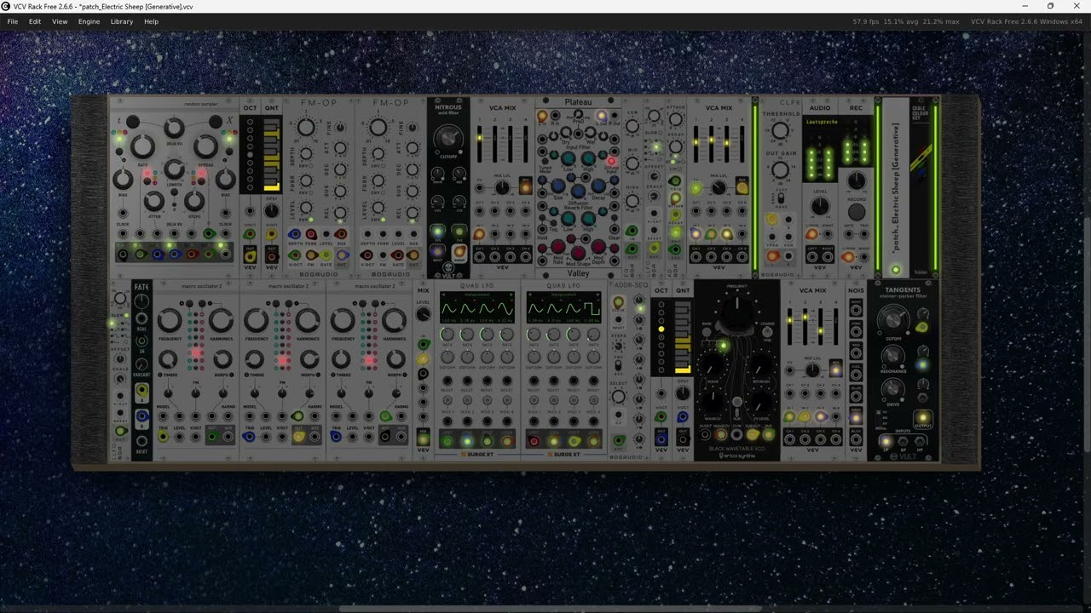Viewport: 1091px width, 613px height.
Task: Click the Plateau L Out jack
Action: tap(602, 115)
